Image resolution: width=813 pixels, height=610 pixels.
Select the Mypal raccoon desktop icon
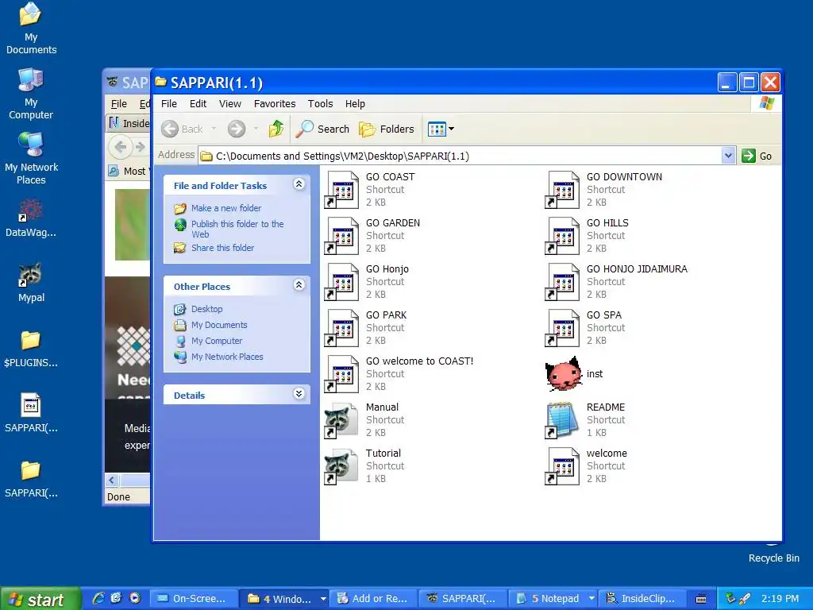tap(31, 284)
